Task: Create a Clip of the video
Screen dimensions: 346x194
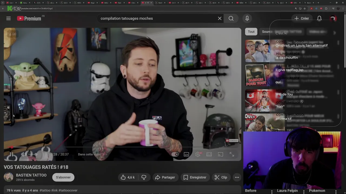Action: click(x=221, y=177)
